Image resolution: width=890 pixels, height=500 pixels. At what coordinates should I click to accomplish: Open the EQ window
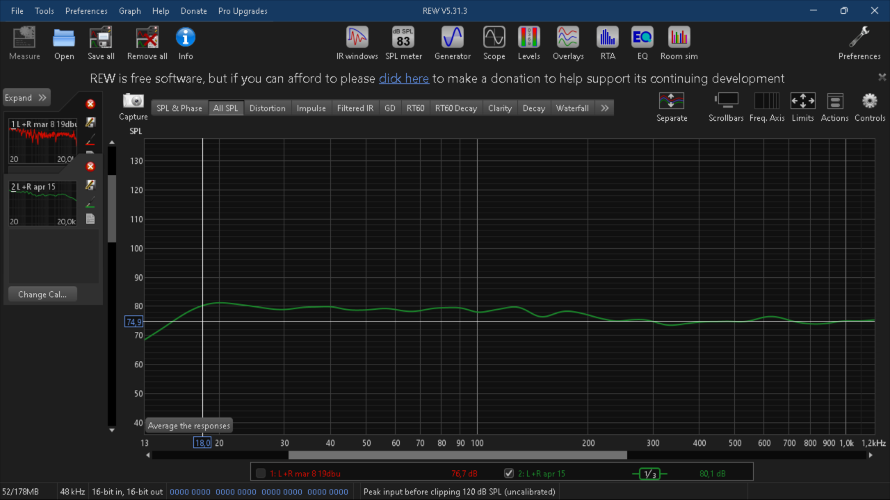tap(642, 43)
